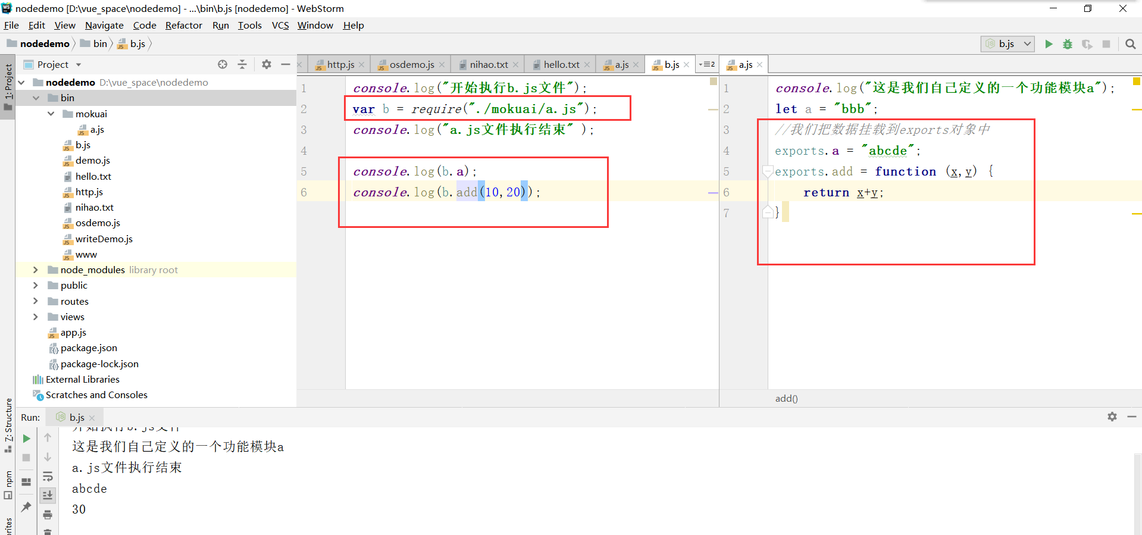Close the hello.txt editor tab
This screenshot has width=1142, height=535.
point(587,65)
